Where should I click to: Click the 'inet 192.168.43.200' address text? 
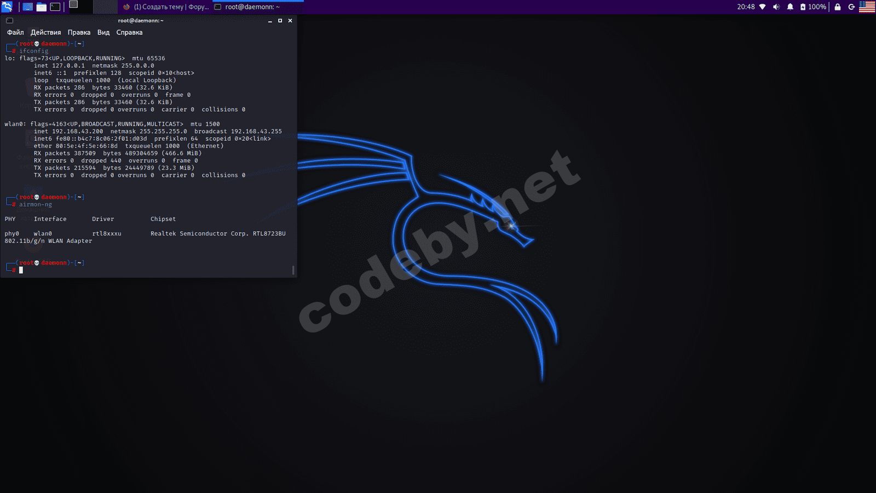68,131
